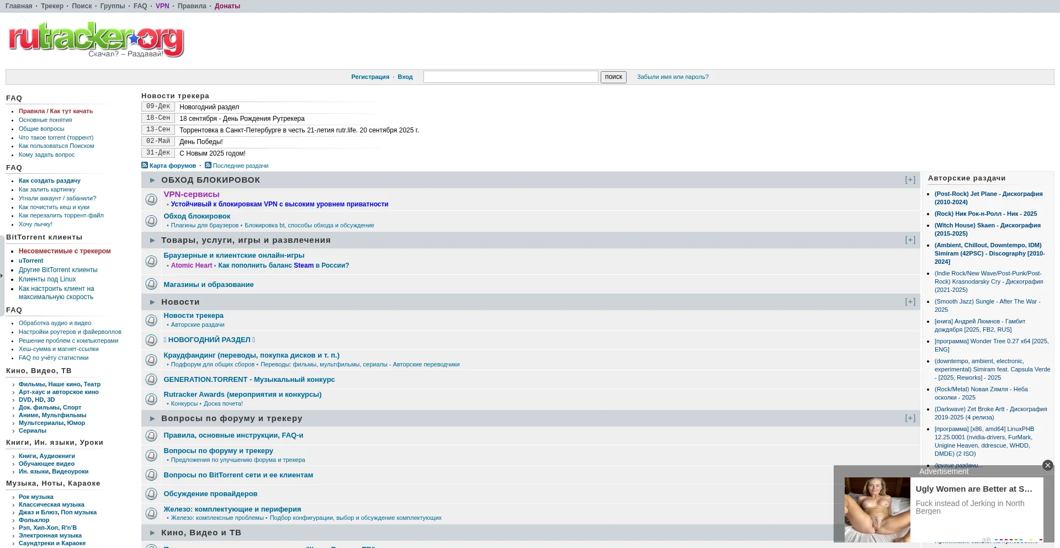
Task: Click the forum icon beside Обсуждение провайдеров
Action: pos(151,494)
